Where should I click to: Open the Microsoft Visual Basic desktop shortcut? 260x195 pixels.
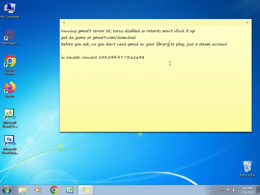click(10, 144)
